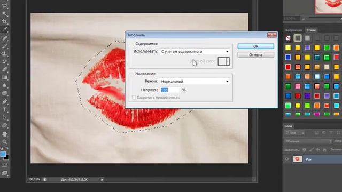Apply the No Style swatch
Screen dimensions: 342x192
[288, 38]
